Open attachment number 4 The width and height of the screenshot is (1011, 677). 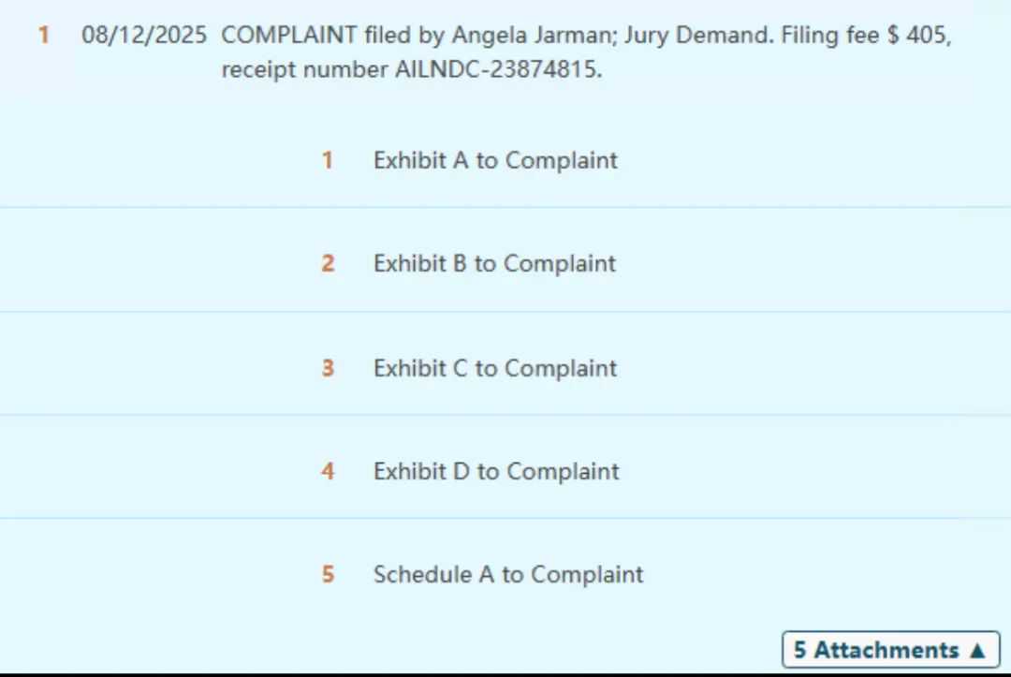coord(328,471)
